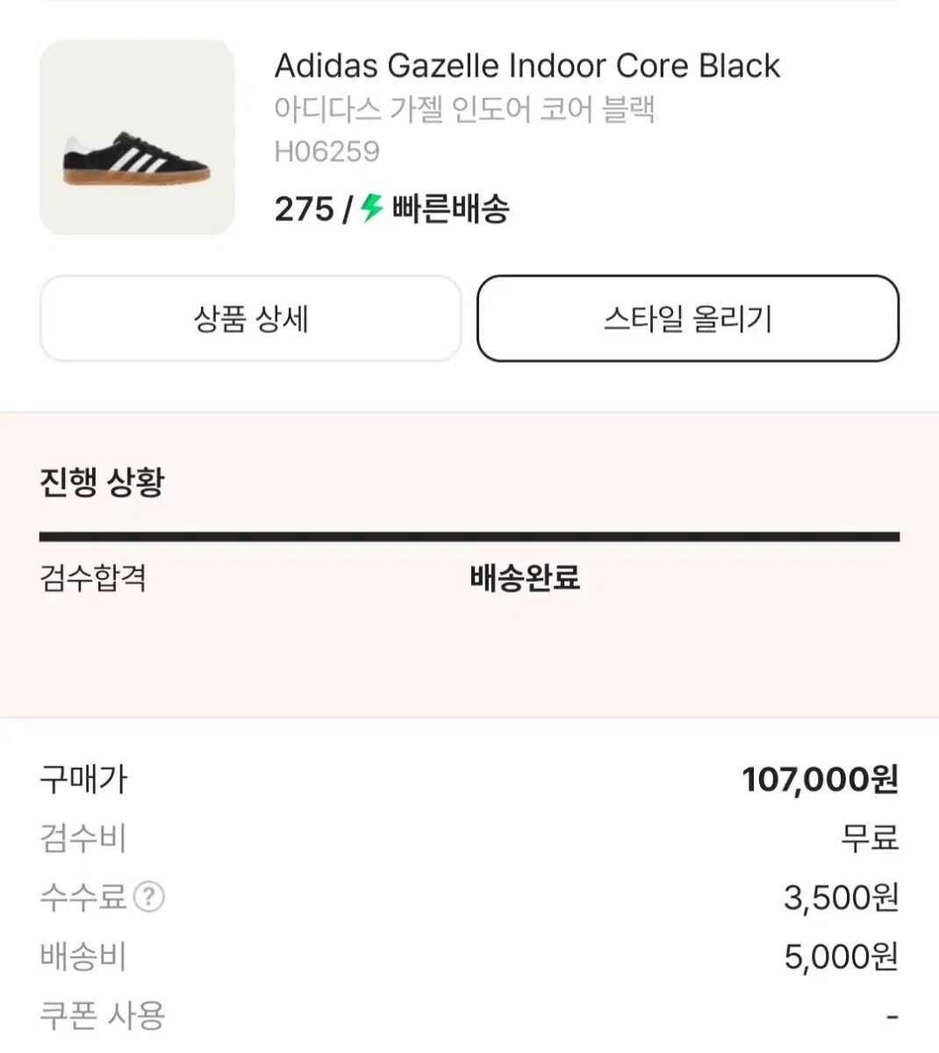Tap the 진행 상황 section heading
939x1053 pixels.
(x=102, y=482)
